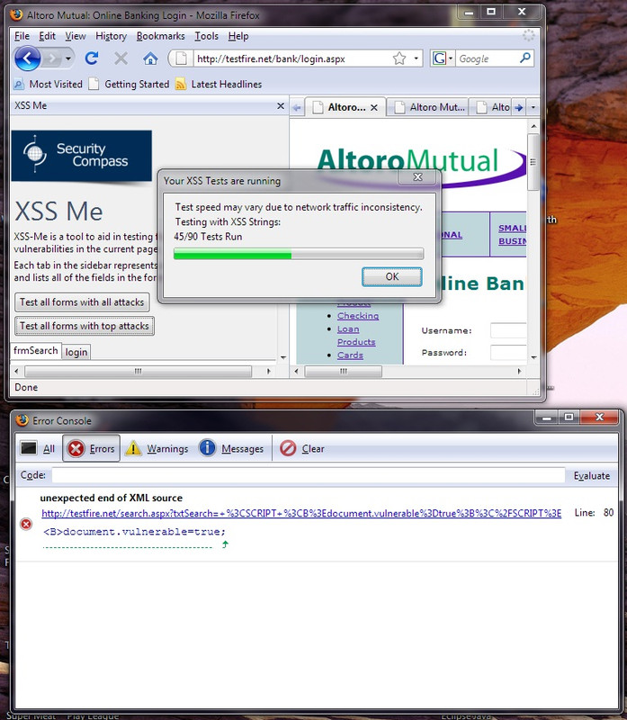Click the search magnifier icon
The width and height of the screenshot is (627, 720).
pyautogui.click(x=525, y=58)
